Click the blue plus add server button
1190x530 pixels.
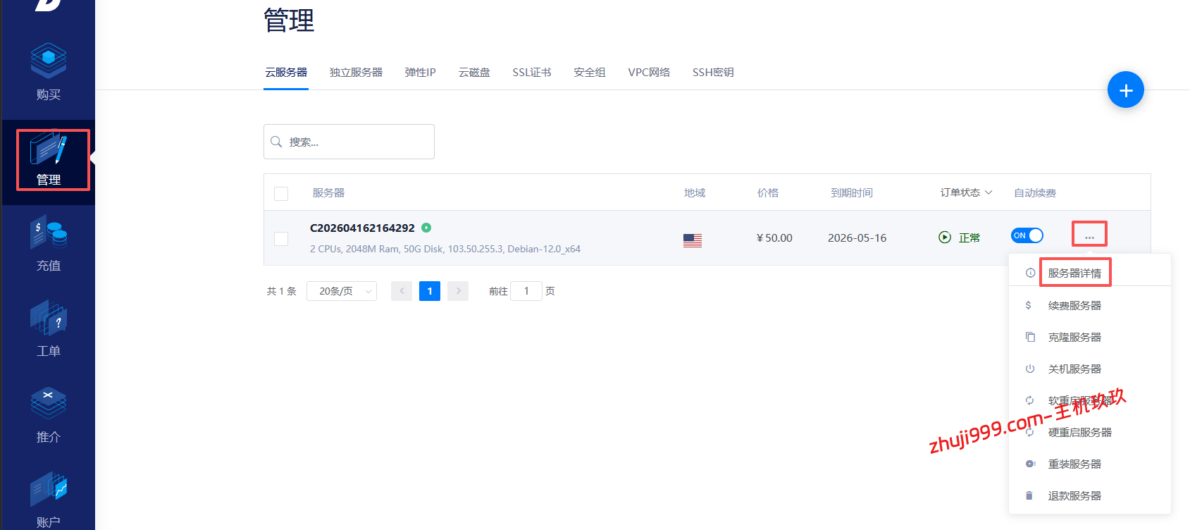point(1125,90)
